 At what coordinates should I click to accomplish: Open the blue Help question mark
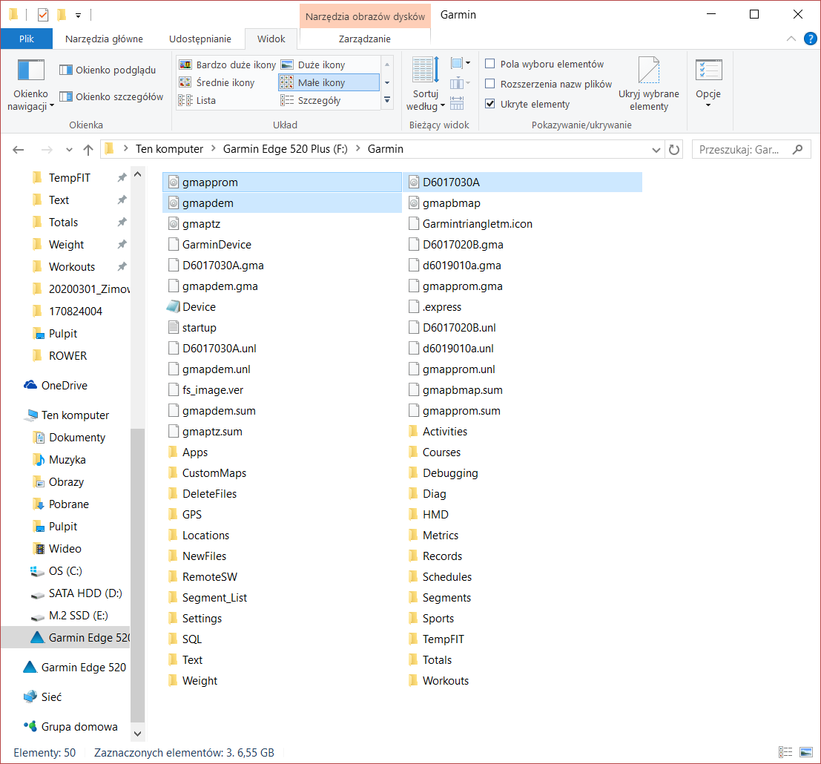(x=810, y=39)
